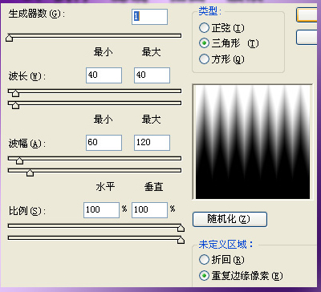Click the 波长 maximum wavelength field
Image resolution: width=321 pixels, height=292 pixels.
(x=152, y=75)
